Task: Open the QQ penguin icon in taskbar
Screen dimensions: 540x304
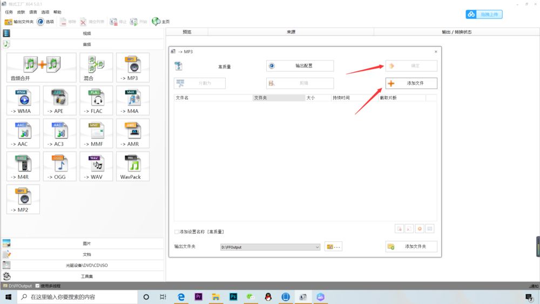Action: pos(268,297)
